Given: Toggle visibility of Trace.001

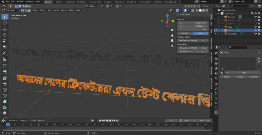Looking at the screenshot, I should click(x=255, y=34).
